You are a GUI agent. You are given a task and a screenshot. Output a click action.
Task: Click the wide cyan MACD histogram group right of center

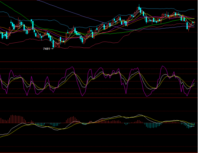pyautogui.click(x=153, y=125)
